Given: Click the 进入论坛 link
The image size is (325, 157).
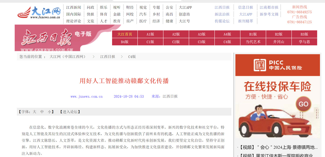Looking at the screenshot, I should coord(70,112).
